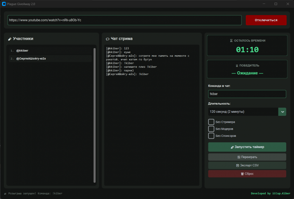Click the chat bubble icon beside Чат стрима
Viewport: 294px width, 199px height.
click(x=108, y=39)
